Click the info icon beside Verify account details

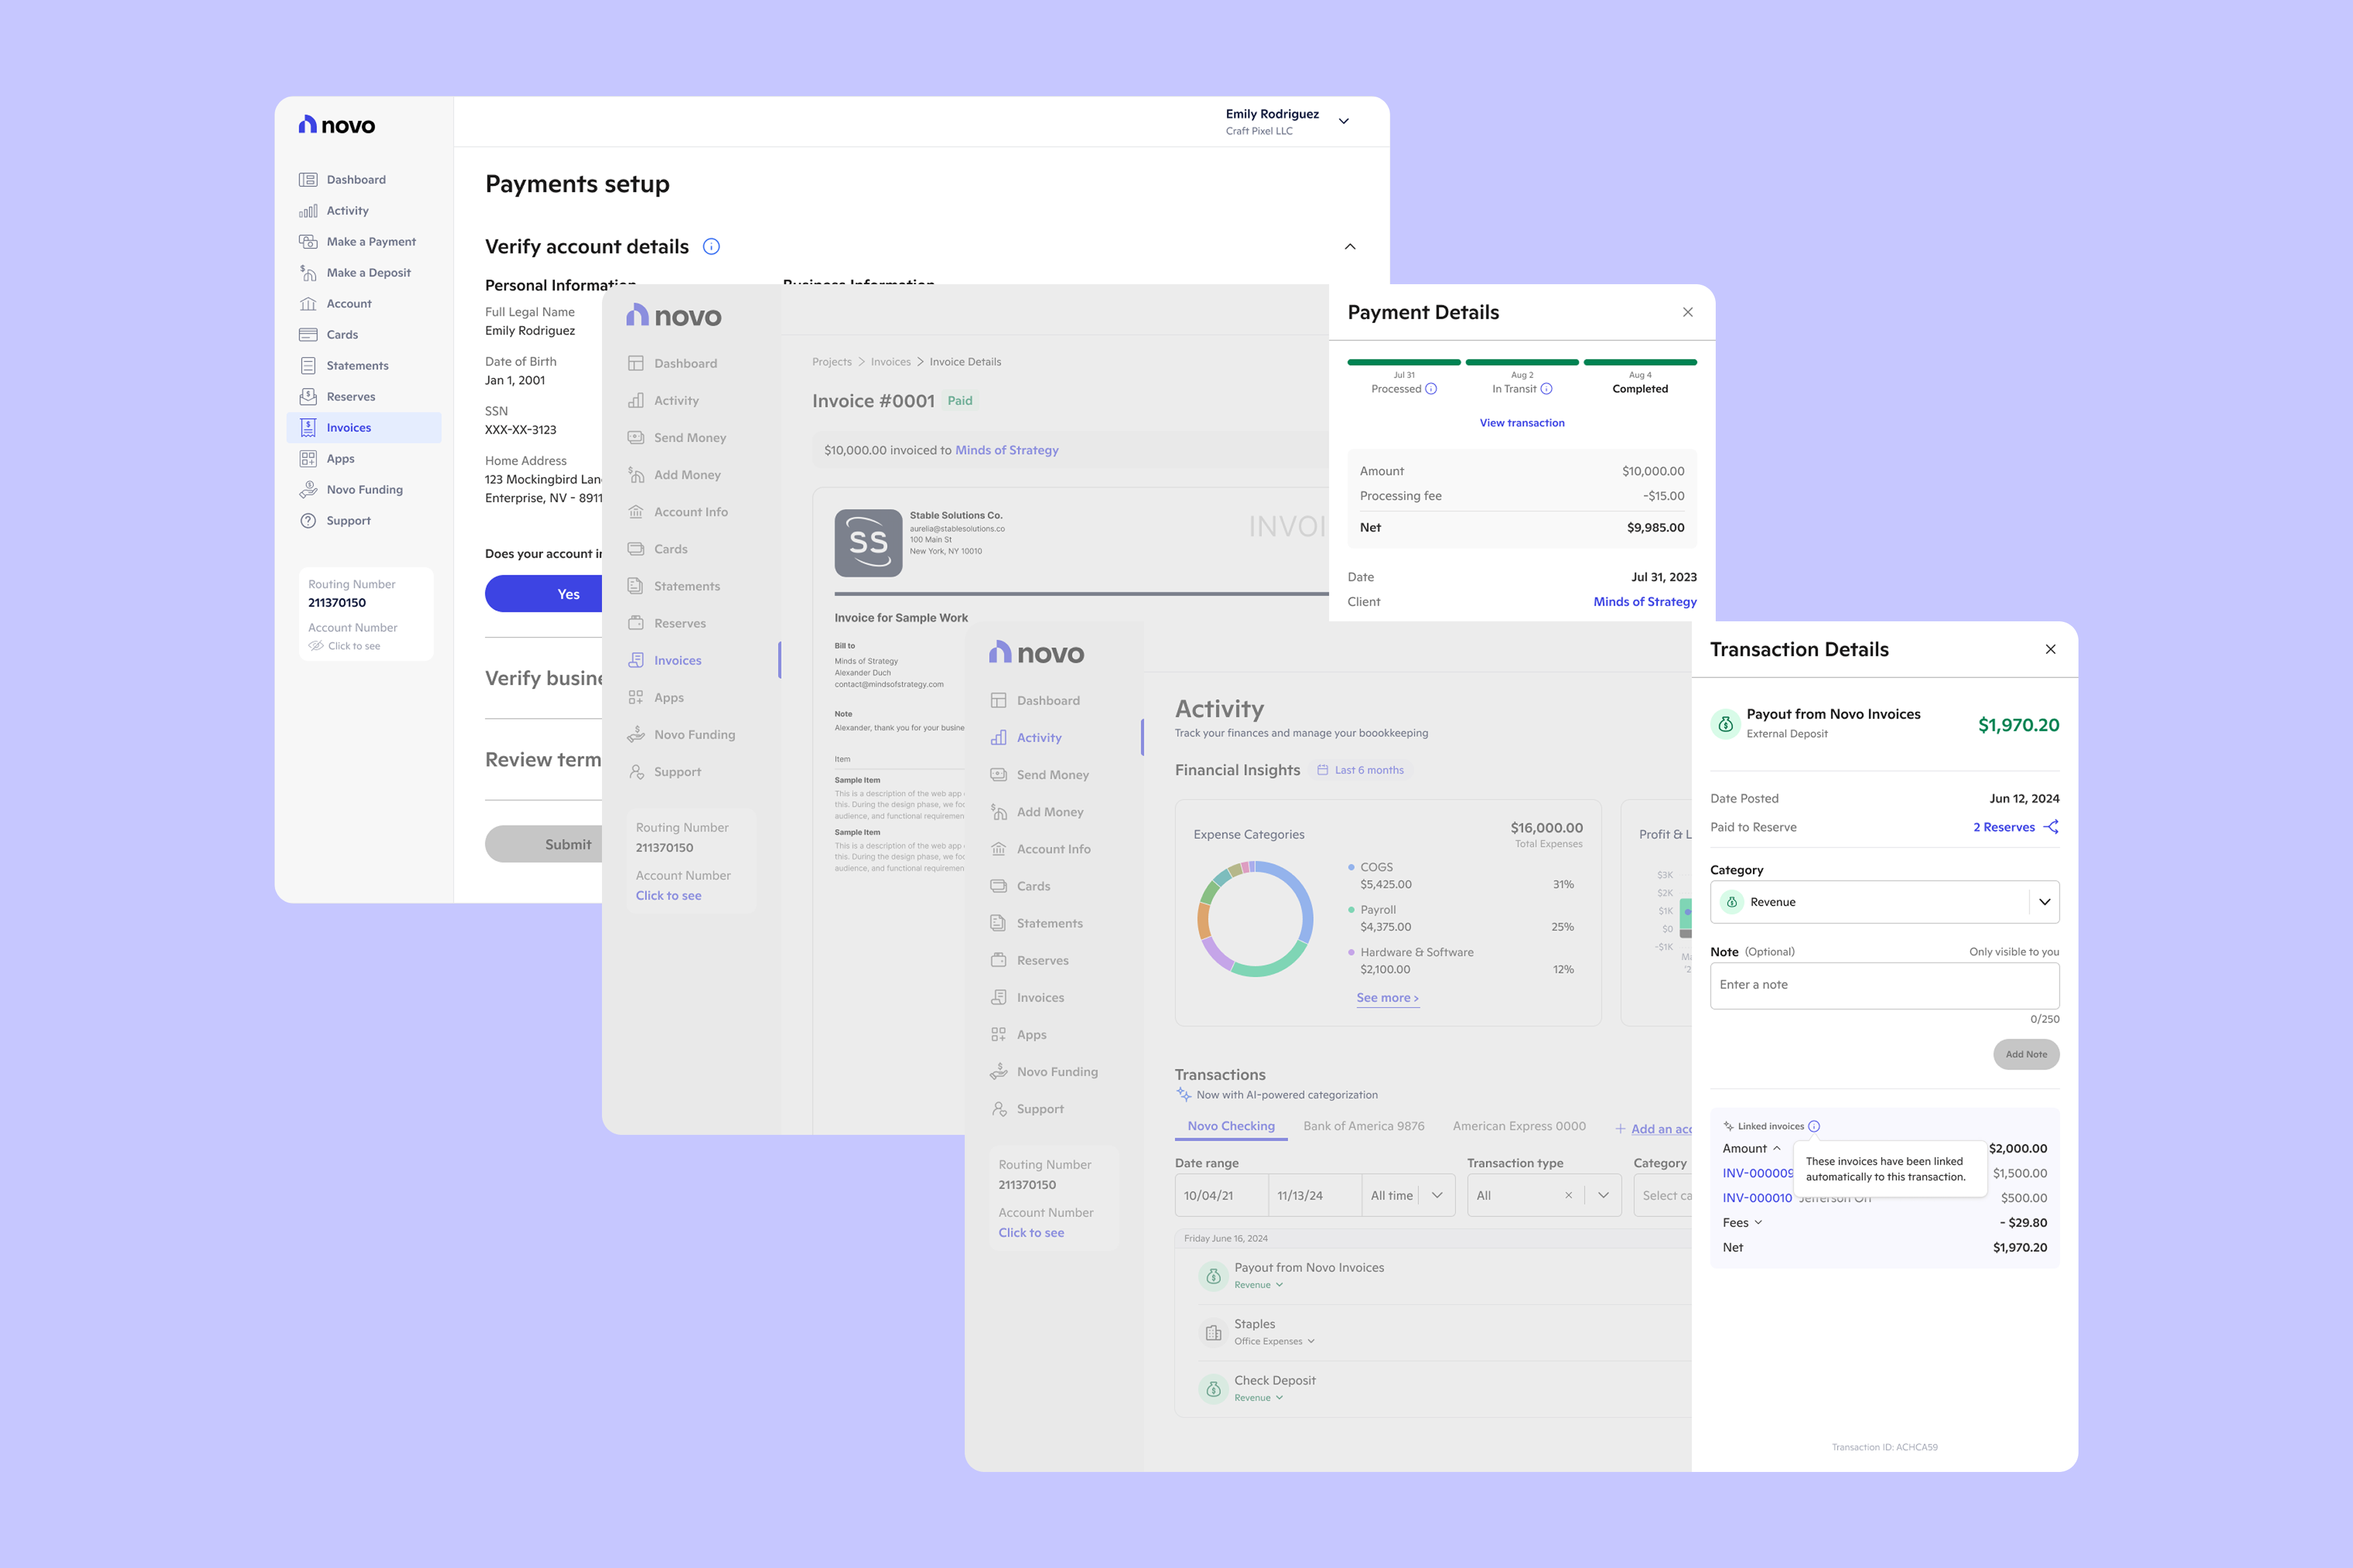711,247
